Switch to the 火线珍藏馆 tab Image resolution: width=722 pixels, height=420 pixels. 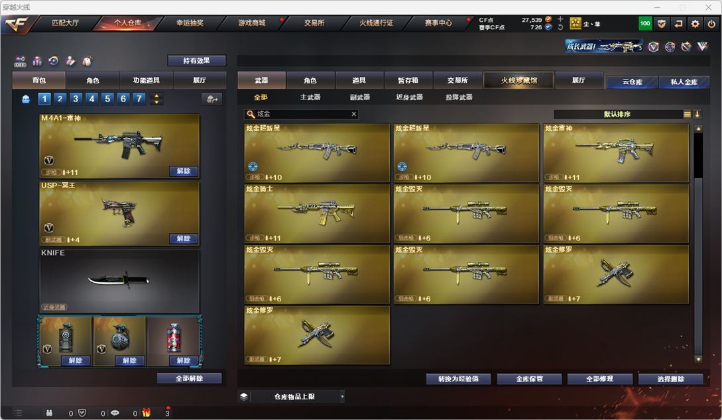pyautogui.click(x=518, y=80)
